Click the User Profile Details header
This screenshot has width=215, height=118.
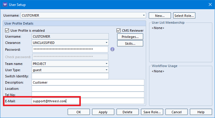pos(74,23)
